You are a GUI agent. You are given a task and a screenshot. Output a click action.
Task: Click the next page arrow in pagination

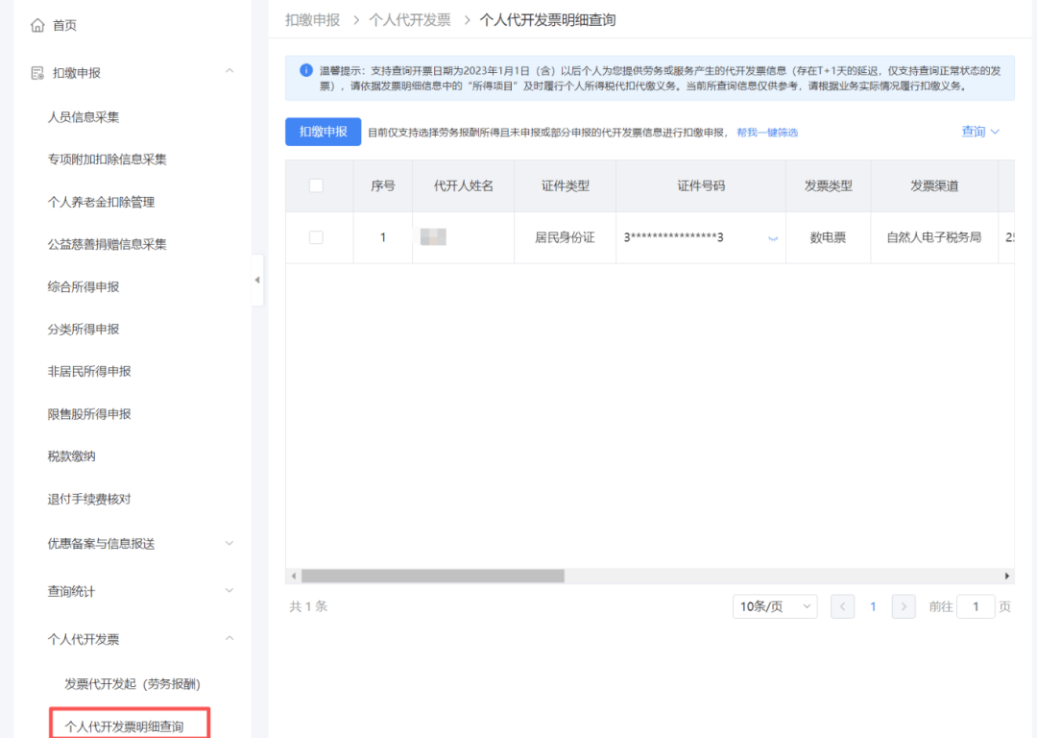click(904, 606)
